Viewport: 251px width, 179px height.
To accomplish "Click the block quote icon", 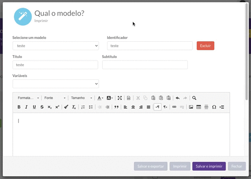I will pos(116,107).
